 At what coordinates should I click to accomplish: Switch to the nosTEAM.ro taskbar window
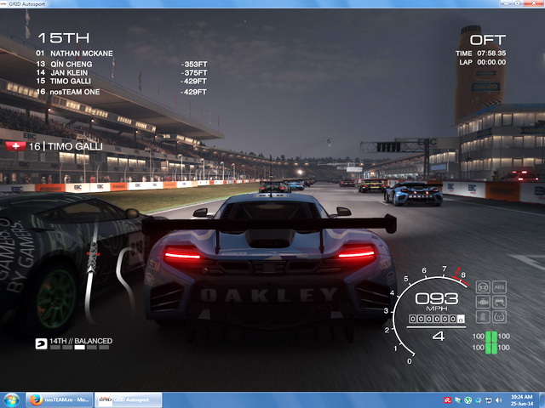coord(66,399)
